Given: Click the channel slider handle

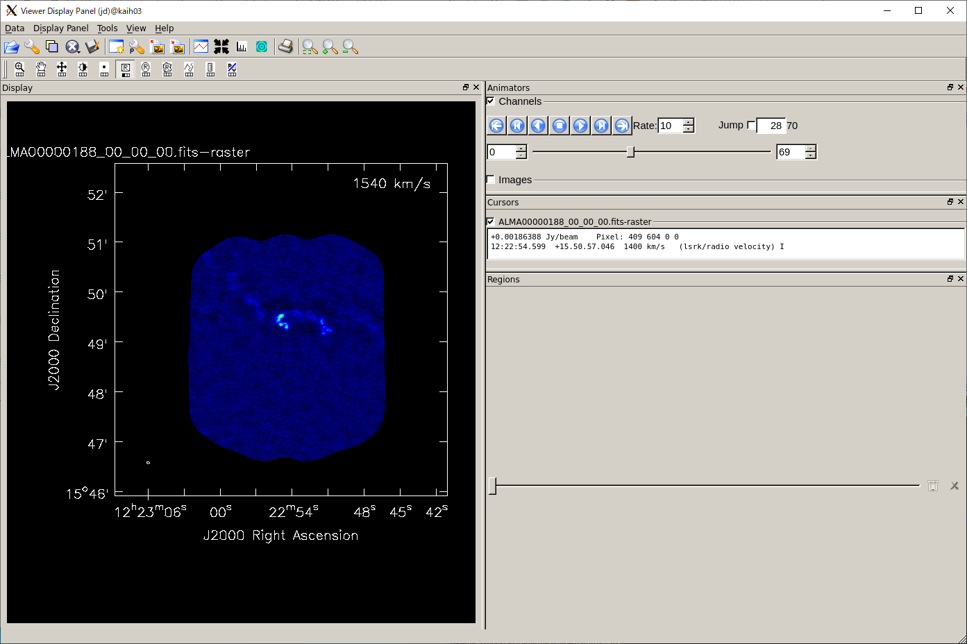Looking at the screenshot, I should click(x=630, y=152).
